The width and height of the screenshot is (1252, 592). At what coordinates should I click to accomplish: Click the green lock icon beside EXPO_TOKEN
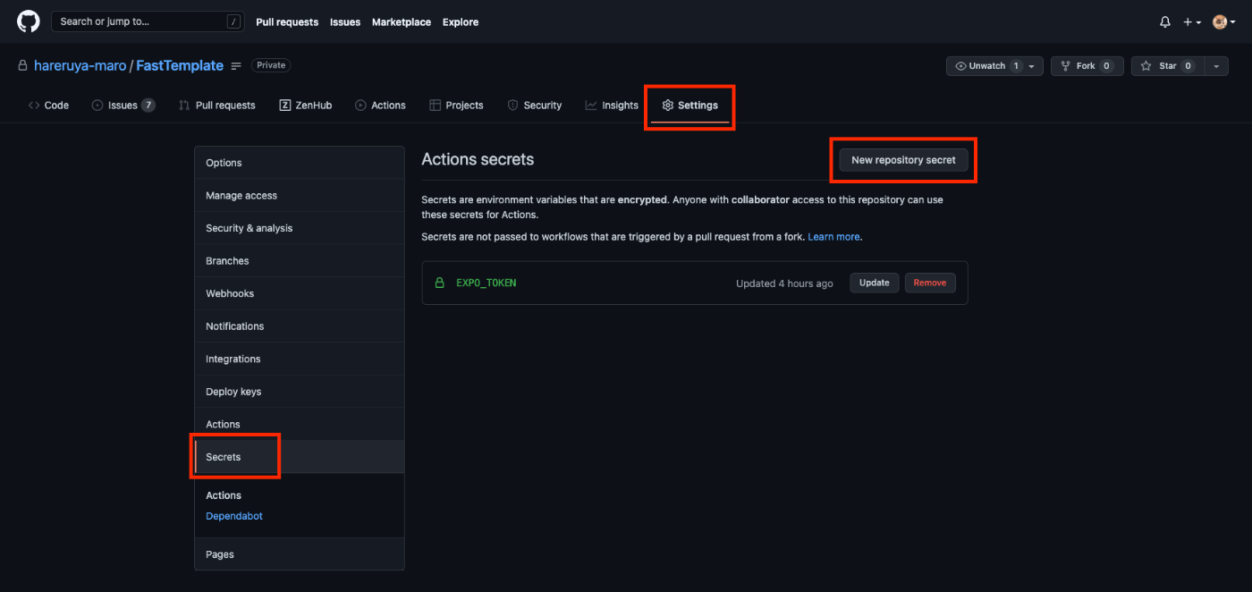(439, 283)
